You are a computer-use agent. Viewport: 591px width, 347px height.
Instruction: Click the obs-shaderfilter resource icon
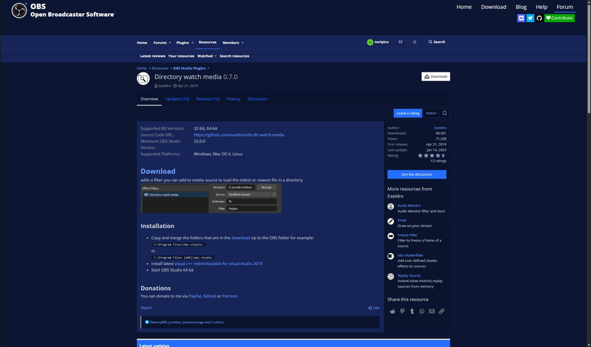coord(391,256)
